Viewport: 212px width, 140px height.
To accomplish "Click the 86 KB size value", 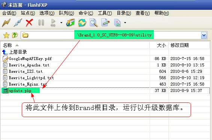I will [x=160, y=59].
